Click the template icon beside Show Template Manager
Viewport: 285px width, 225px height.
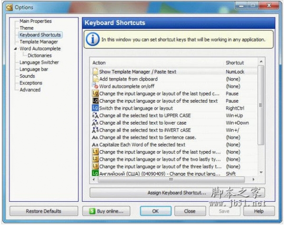(95, 72)
